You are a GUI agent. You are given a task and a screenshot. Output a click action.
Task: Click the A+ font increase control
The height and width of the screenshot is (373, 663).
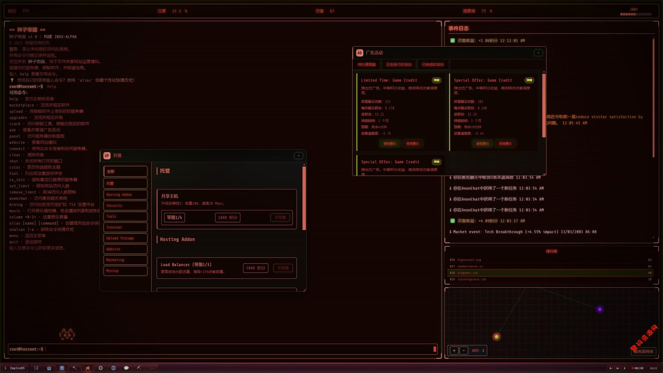click(x=618, y=368)
